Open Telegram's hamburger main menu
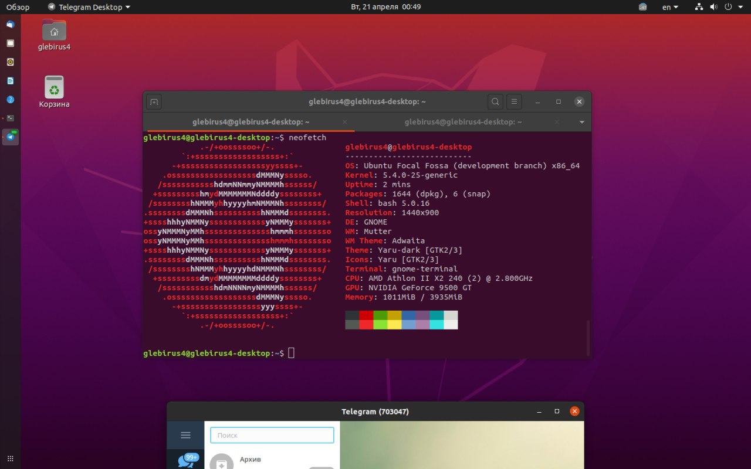This screenshot has width=751, height=469. pos(185,435)
